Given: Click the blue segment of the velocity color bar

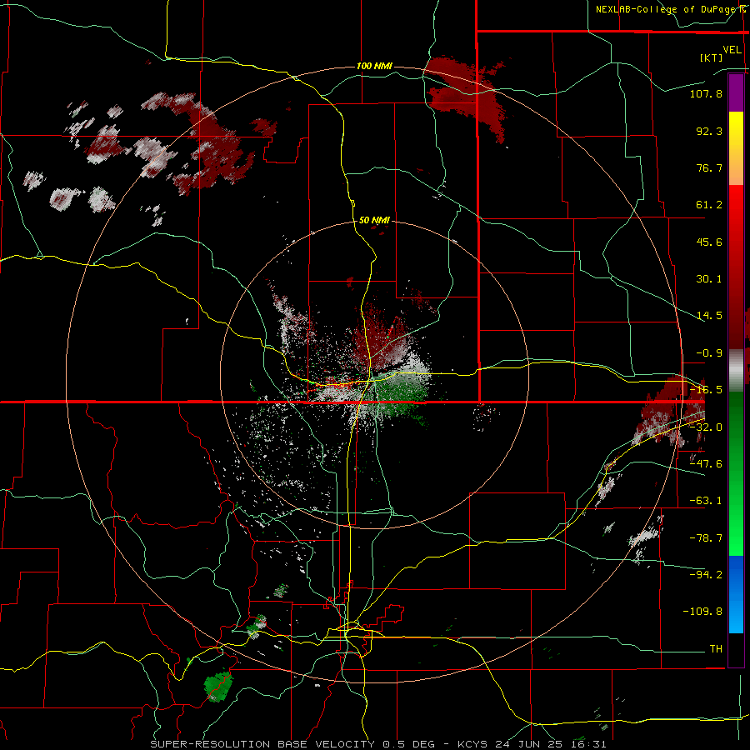Looking at the screenshot, I should (736, 594).
